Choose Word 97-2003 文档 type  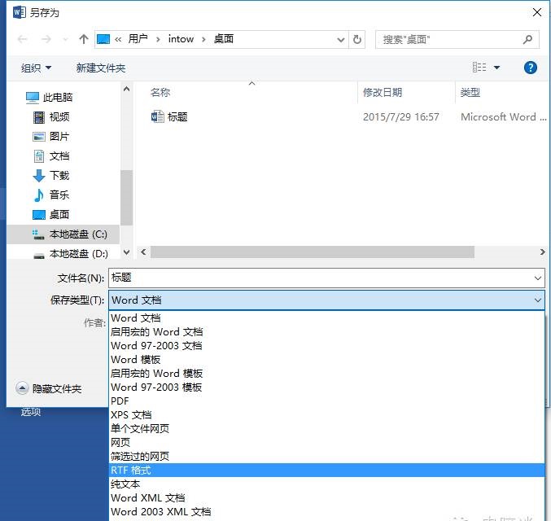(x=327, y=346)
